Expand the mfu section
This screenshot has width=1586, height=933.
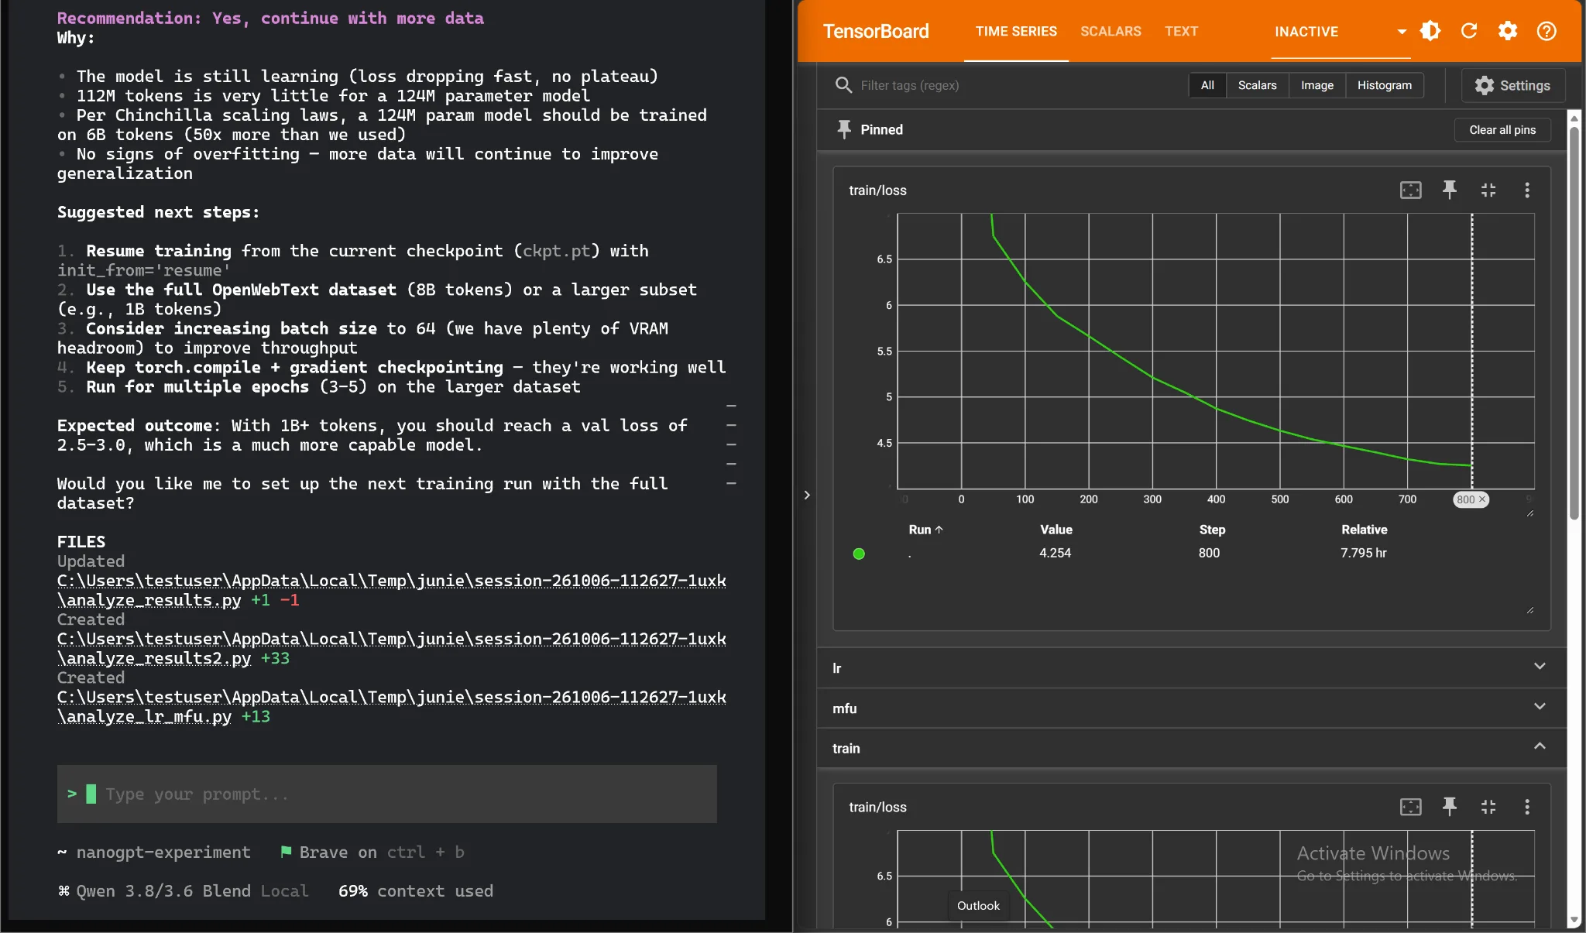[1192, 708]
